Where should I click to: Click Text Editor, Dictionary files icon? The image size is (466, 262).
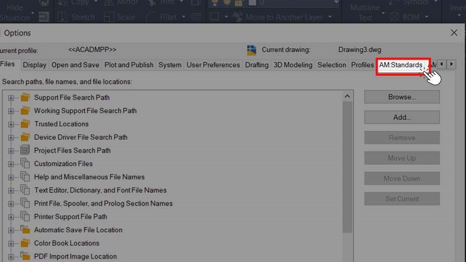[25, 190]
